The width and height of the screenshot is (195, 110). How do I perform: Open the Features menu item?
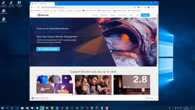point(95,15)
